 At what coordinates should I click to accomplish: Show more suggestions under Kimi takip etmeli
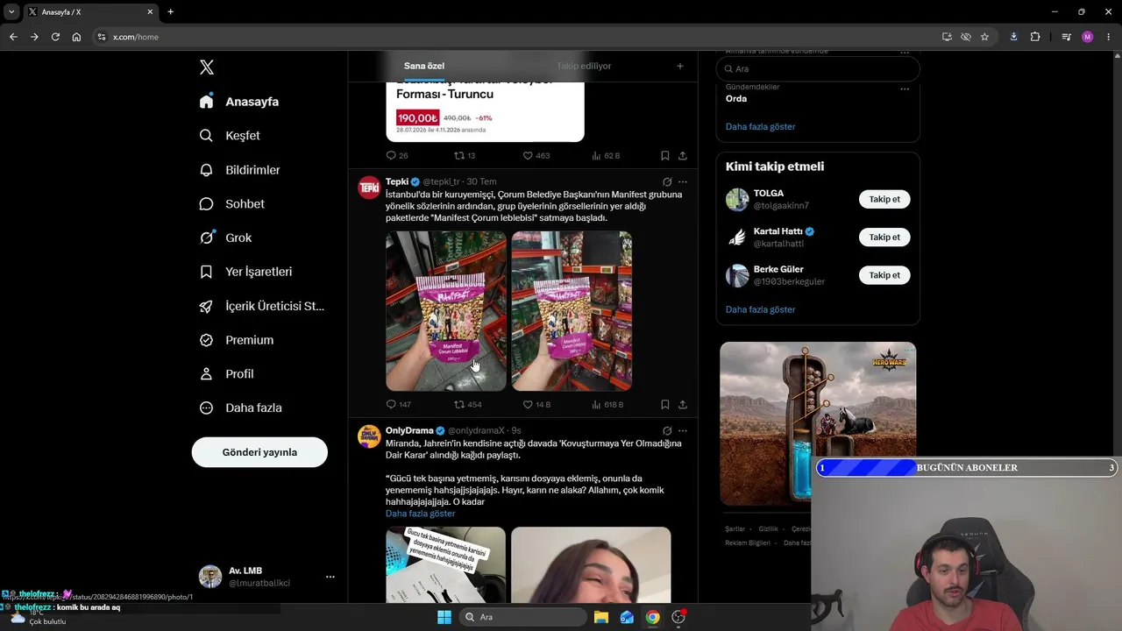760,310
